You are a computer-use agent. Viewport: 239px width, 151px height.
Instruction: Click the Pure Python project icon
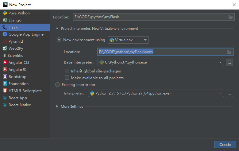(x=5, y=13)
